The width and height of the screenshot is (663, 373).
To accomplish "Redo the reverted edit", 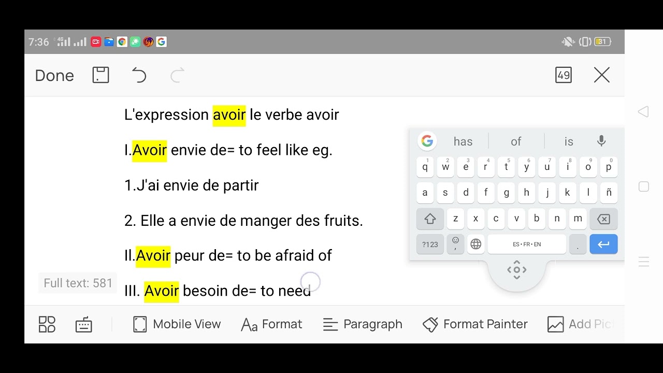I will coord(177,76).
